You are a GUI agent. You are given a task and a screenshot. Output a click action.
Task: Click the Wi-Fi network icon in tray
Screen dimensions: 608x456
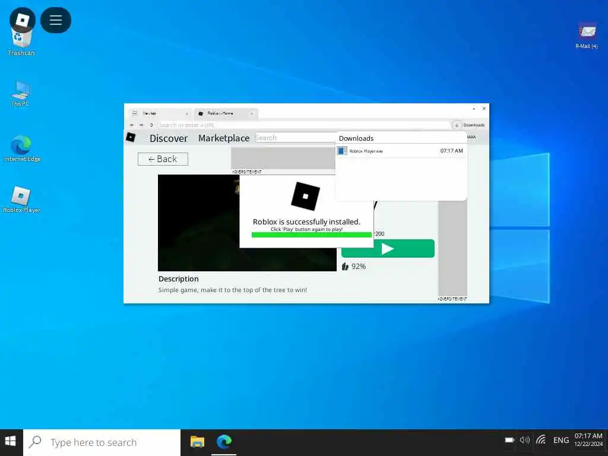tap(541, 440)
